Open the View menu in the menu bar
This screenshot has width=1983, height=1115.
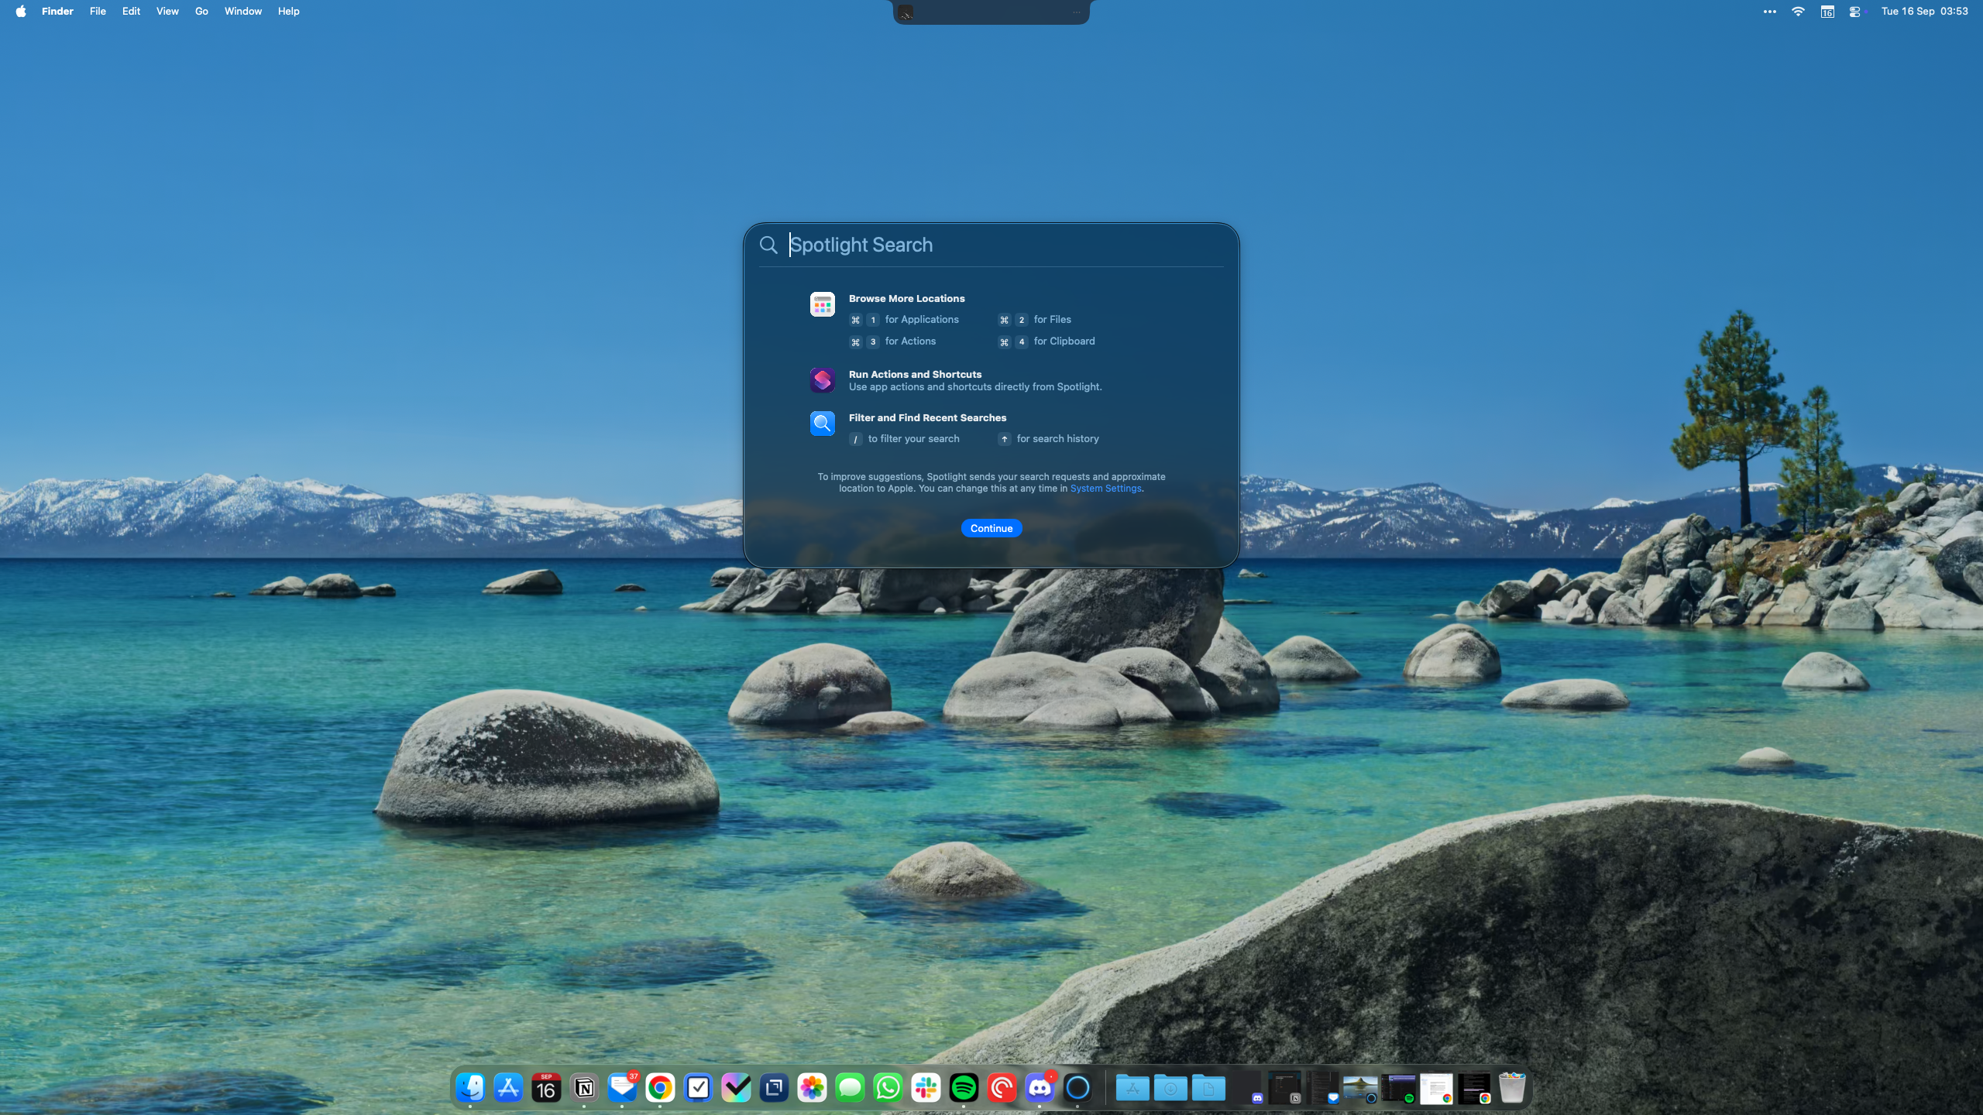pyautogui.click(x=167, y=12)
